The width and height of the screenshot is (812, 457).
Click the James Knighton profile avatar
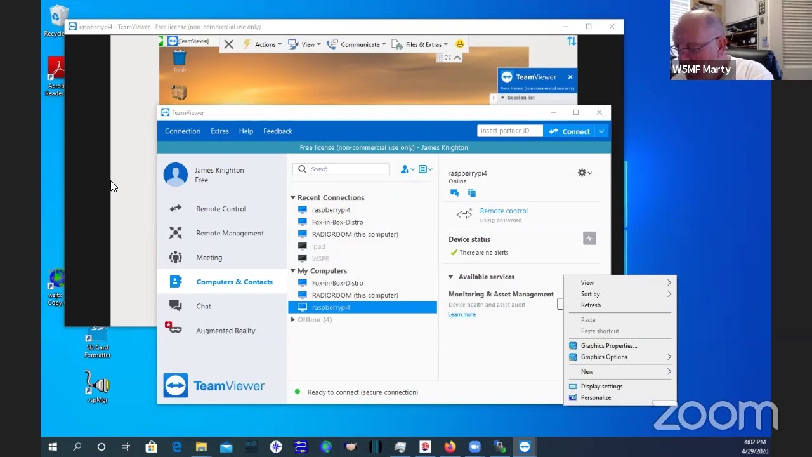(x=176, y=175)
